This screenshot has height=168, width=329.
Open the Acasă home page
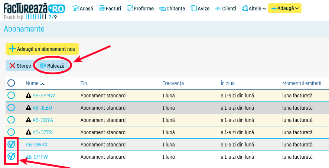(82, 9)
